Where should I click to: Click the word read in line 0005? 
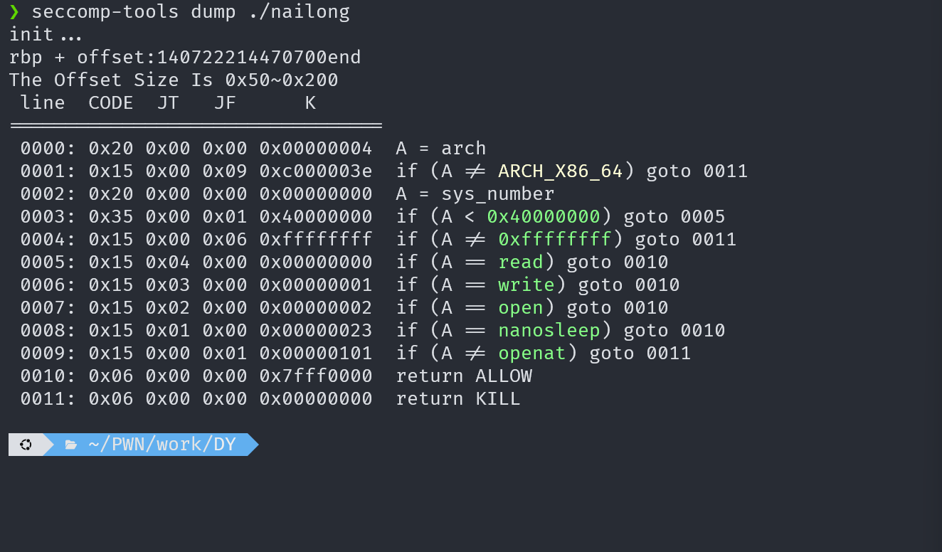[521, 262]
